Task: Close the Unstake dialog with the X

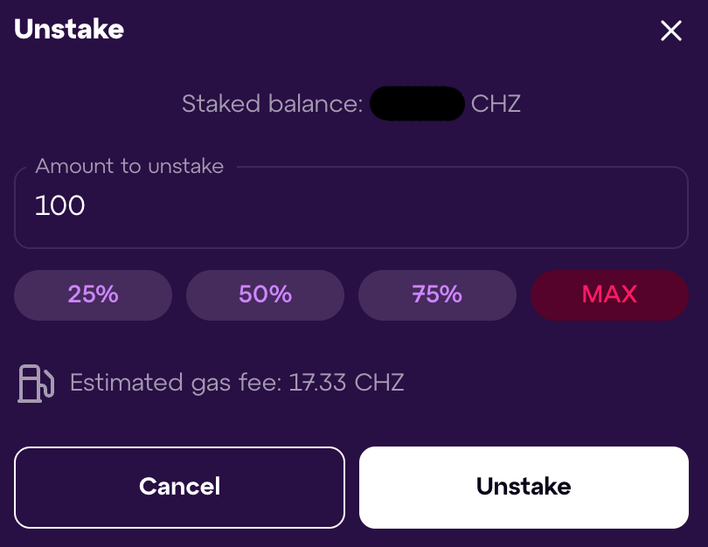Action: pos(670,31)
